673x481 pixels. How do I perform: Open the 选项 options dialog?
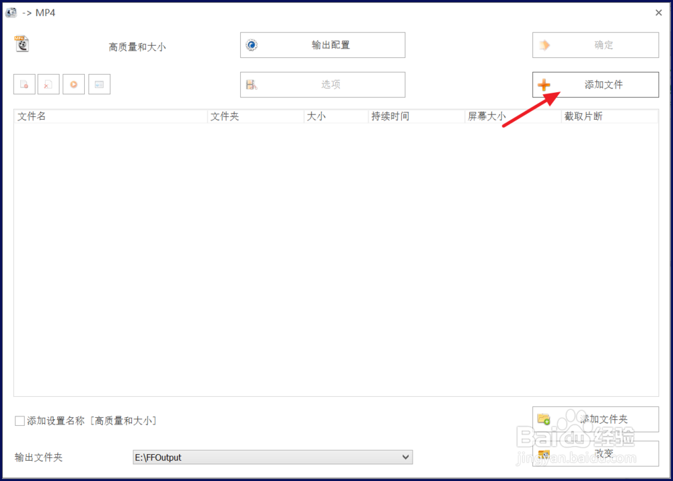pyautogui.click(x=322, y=84)
